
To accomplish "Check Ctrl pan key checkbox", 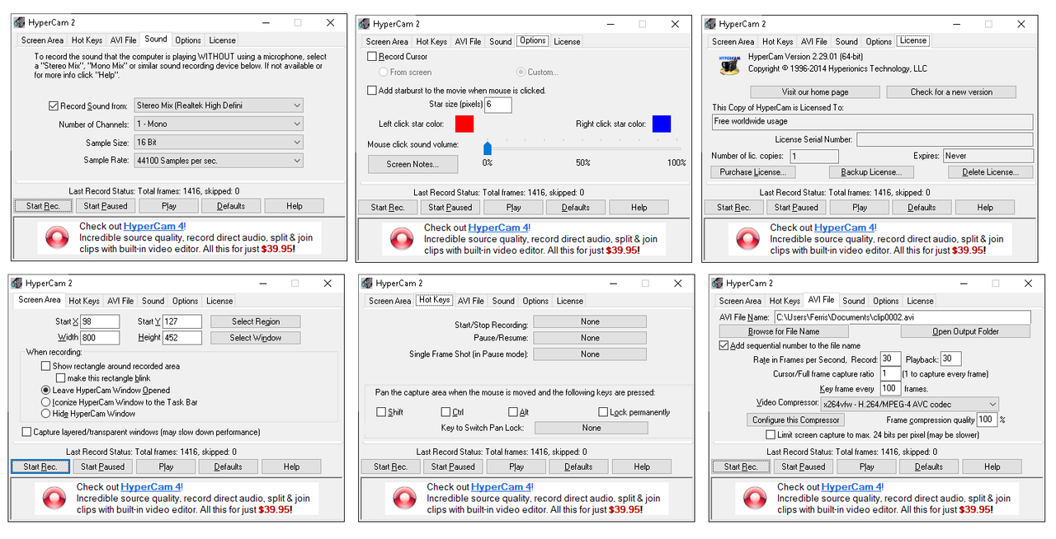I will [445, 412].
